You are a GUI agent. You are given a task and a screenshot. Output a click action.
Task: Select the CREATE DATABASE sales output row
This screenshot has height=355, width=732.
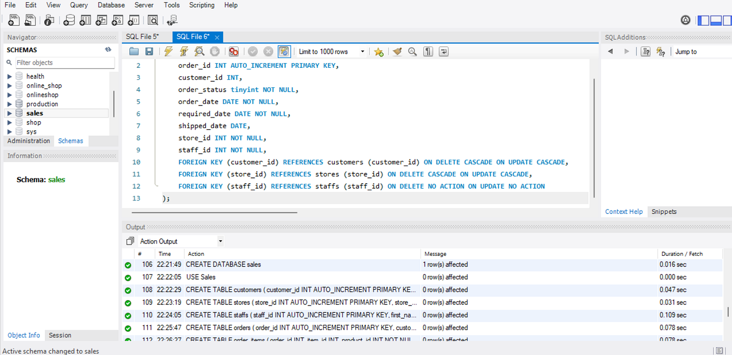(423, 264)
